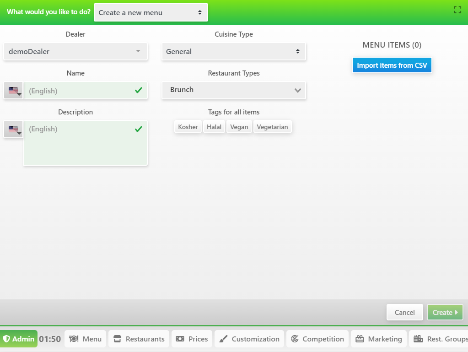The width and height of the screenshot is (468, 352).
Task: Toggle the Kosher tag
Action: coord(188,127)
